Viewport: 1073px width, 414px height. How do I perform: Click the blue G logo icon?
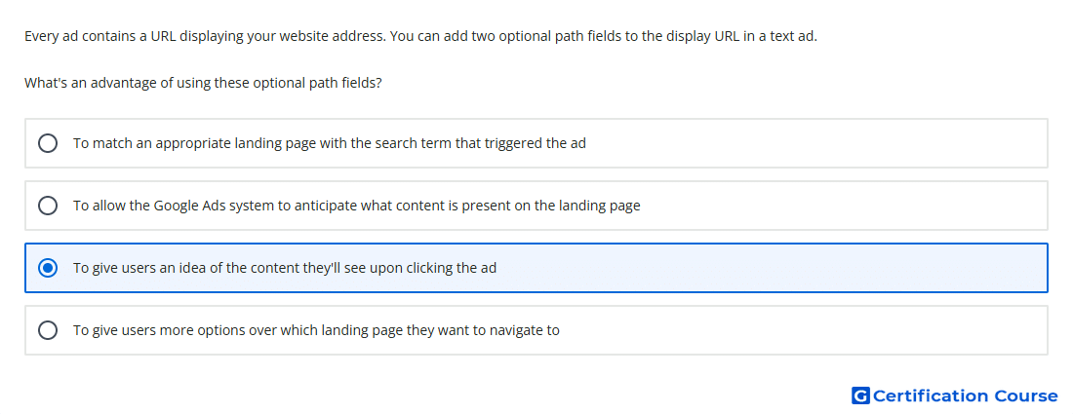click(860, 395)
